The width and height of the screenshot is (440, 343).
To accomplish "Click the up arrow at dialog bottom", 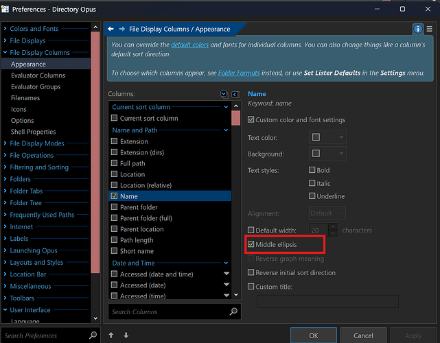I will 111,335.
